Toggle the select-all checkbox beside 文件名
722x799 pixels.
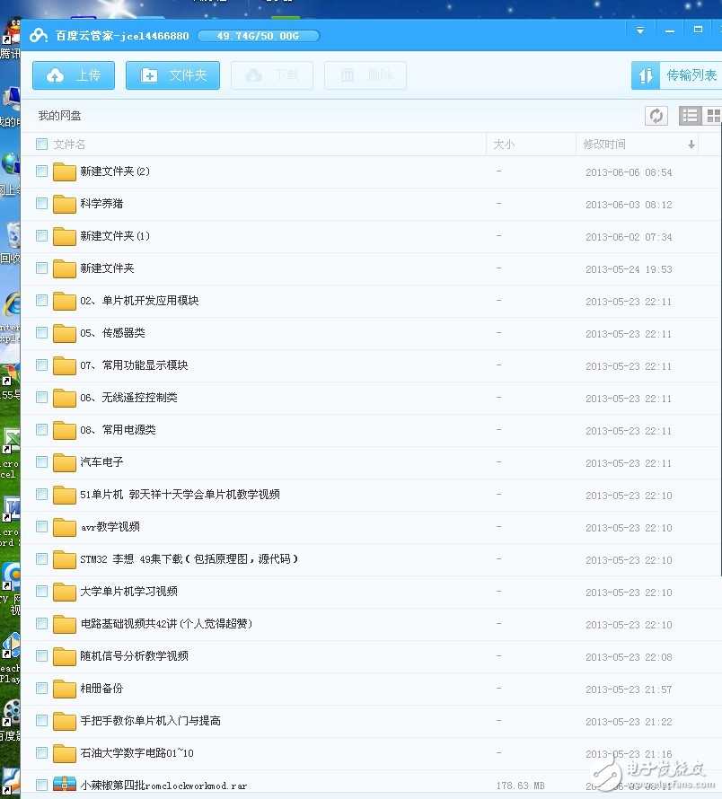coord(42,145)
